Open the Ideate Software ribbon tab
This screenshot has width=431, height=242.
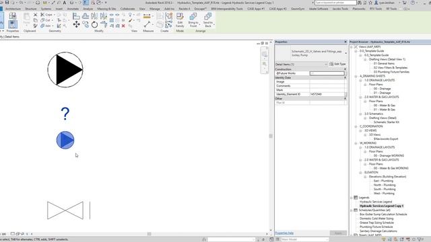click(319, 9)
